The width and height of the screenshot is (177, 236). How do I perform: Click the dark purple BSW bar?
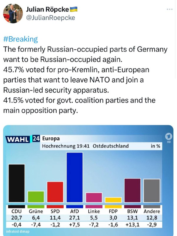click(x=133, y=190)
